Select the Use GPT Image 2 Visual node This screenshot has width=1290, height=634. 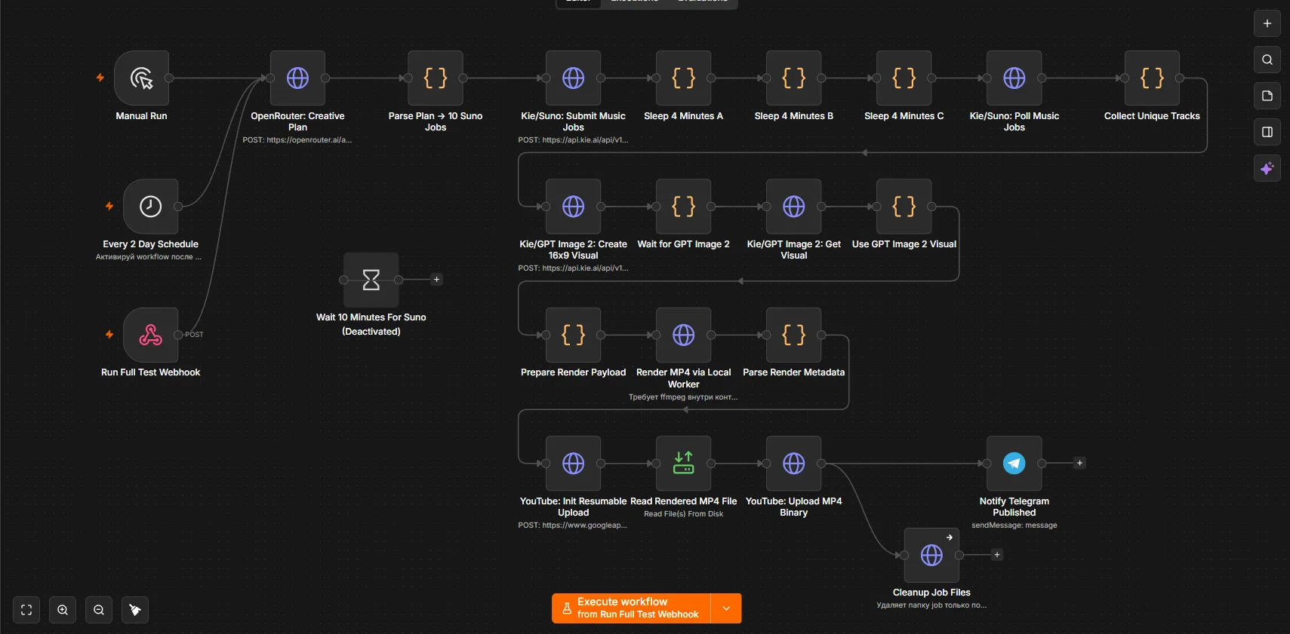coord(904,207)
